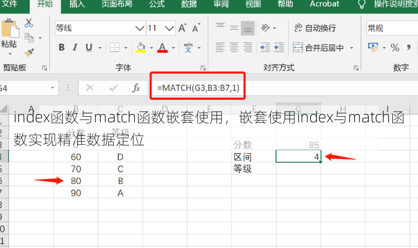Select cell containing grade B

point(120,181)
